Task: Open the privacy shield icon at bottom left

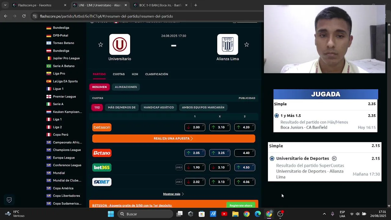Action: pyautogui.click(x=9, y=200)
